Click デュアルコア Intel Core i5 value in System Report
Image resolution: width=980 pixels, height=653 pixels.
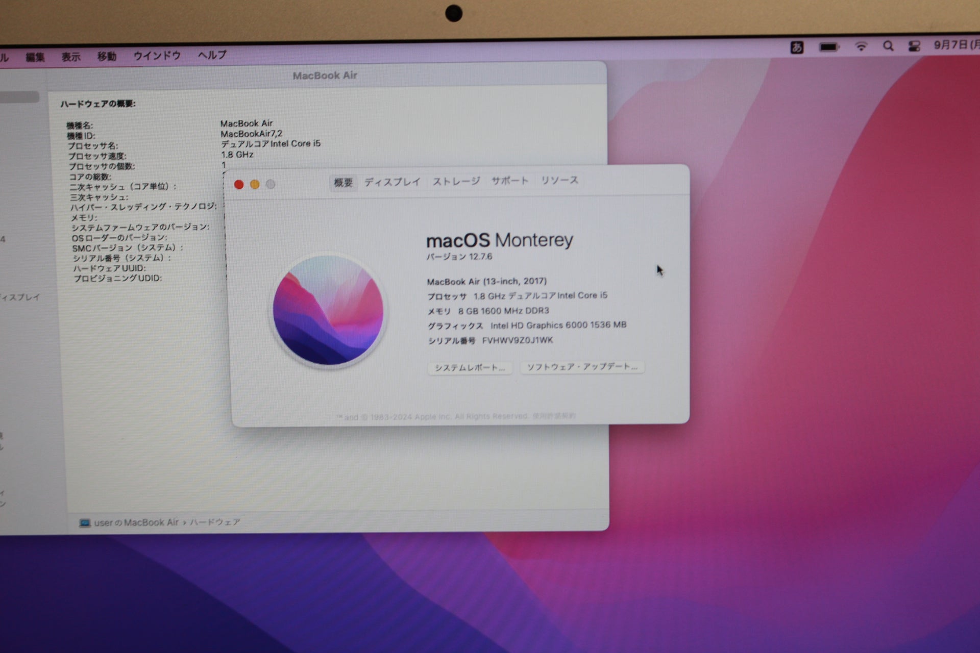pos(271,144)
